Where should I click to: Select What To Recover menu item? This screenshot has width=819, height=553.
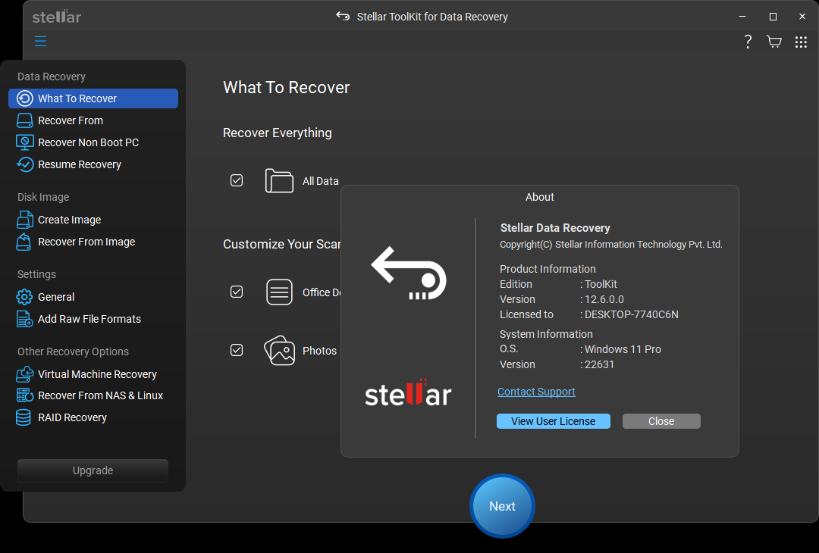[x=93, y=98]
